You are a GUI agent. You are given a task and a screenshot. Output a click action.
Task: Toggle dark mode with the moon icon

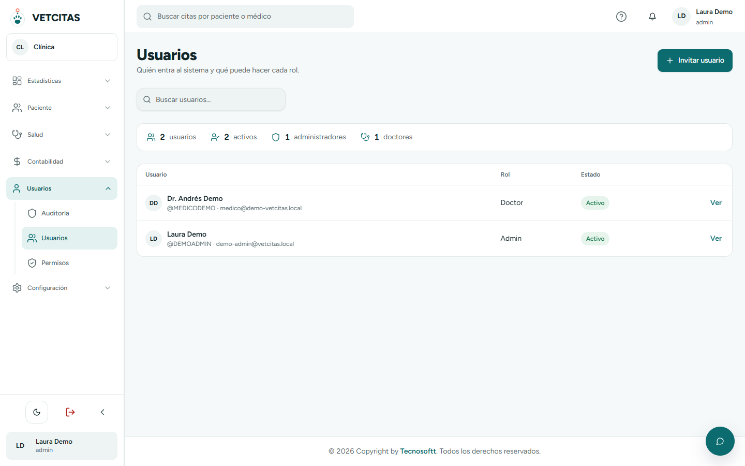point(37,412)
